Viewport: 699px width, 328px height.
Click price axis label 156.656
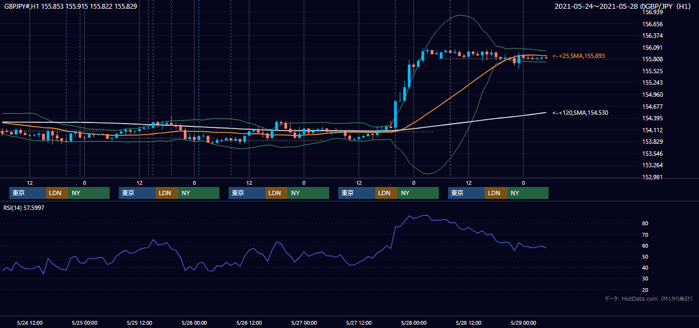[x=653, y=24]
